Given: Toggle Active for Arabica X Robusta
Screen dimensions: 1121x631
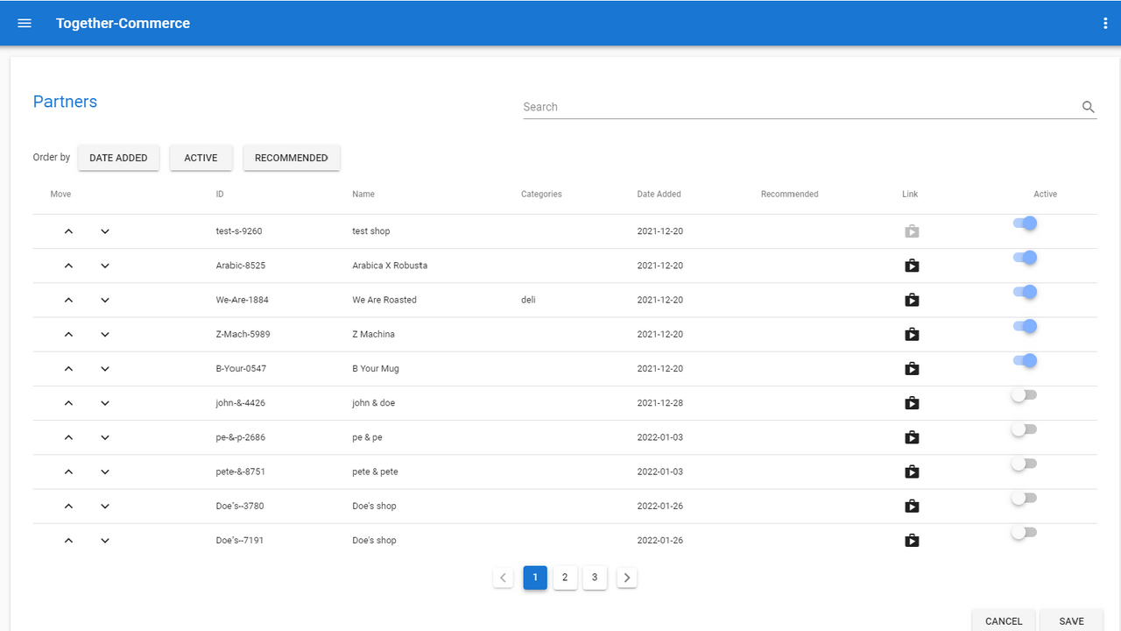Looking at the screenshot, I should tap(1025, 258).
